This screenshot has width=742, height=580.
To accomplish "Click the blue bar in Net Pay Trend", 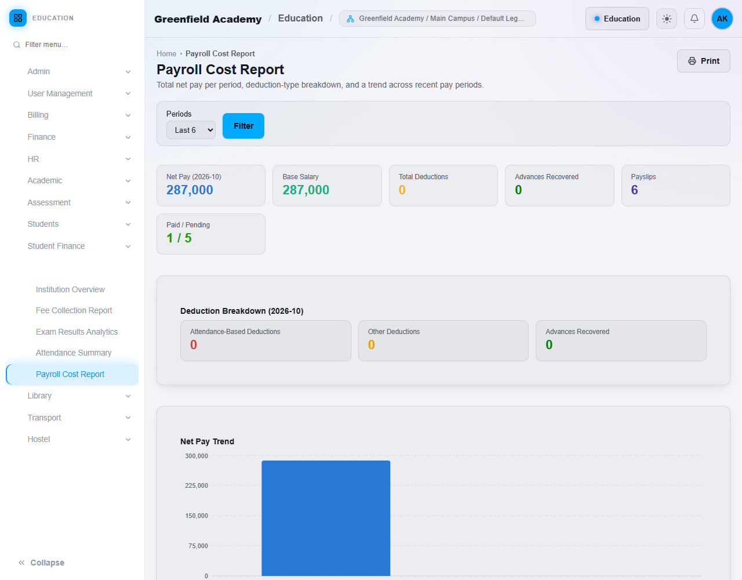I will [x=326, y=518].
